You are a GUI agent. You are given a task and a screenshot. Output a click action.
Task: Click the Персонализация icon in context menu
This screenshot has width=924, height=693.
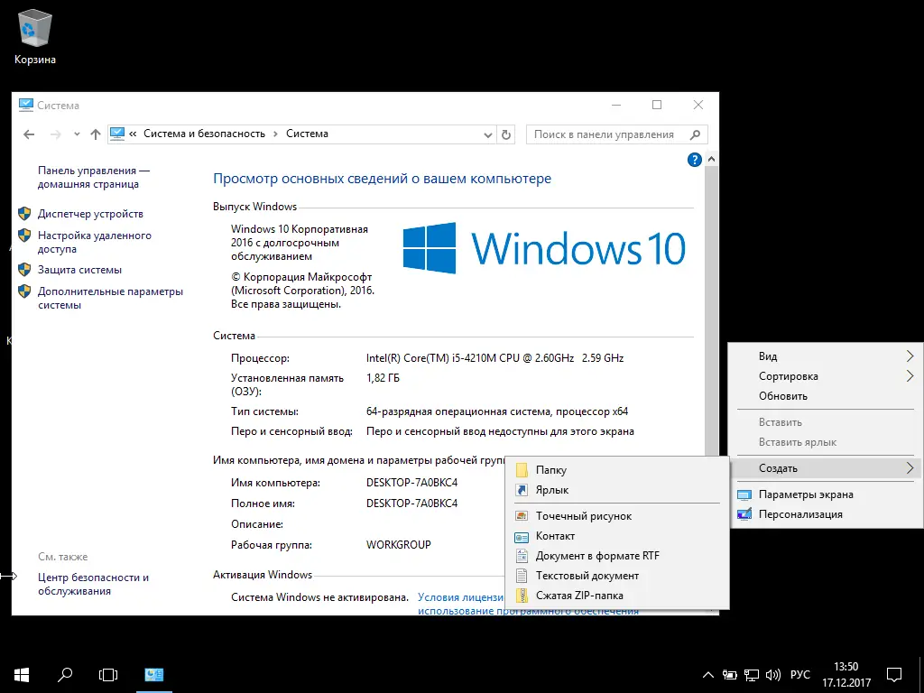click(x=744, y=514)
